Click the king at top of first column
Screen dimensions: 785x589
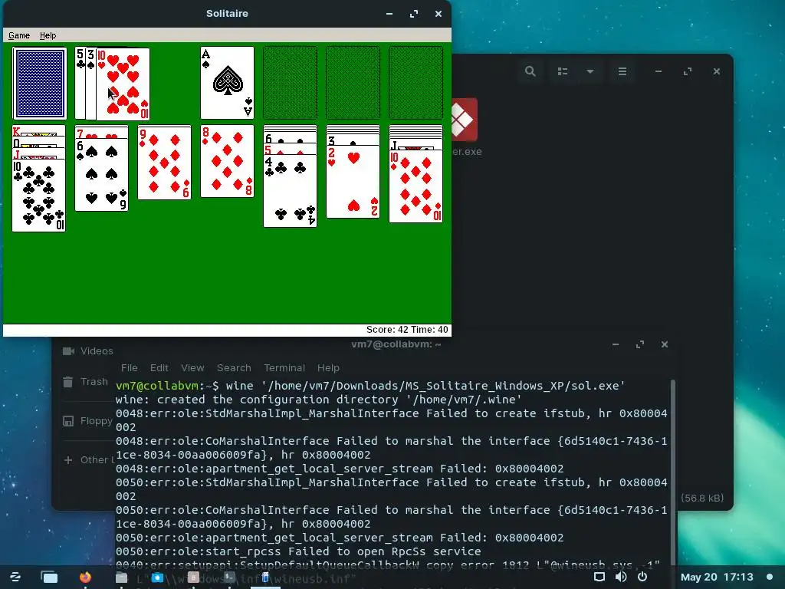(x=39, y=131)
